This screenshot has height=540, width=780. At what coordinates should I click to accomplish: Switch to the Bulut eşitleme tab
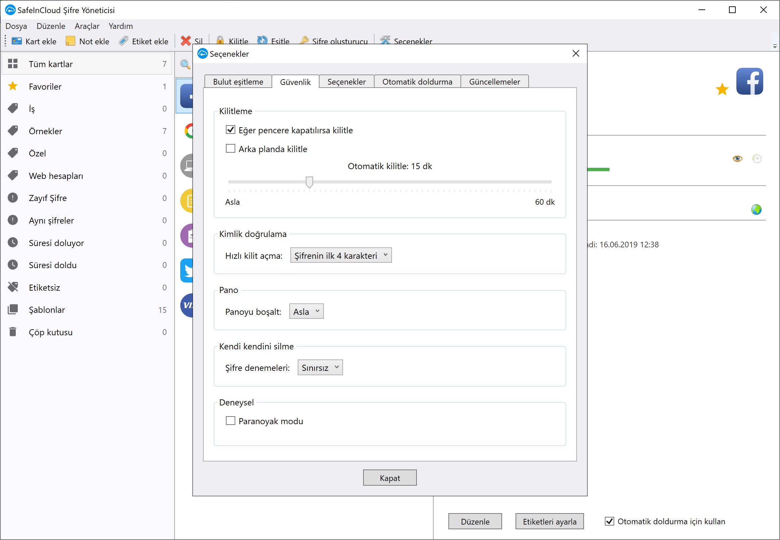(x=238, y=82)
